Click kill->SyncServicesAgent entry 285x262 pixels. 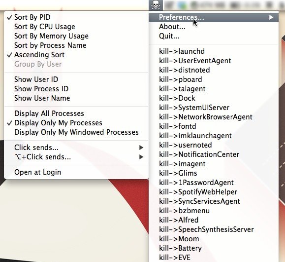pyautogui.click(x=214, y=201)
